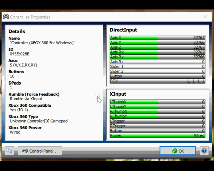Click the Wired value under Xbox 360 Power
The height and width of the screenshot is (171, 214).
point(15,132)
